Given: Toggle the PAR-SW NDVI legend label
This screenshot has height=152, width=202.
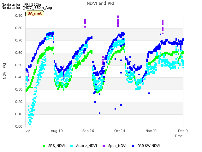Looking at the screenshot, I should 149,146.
